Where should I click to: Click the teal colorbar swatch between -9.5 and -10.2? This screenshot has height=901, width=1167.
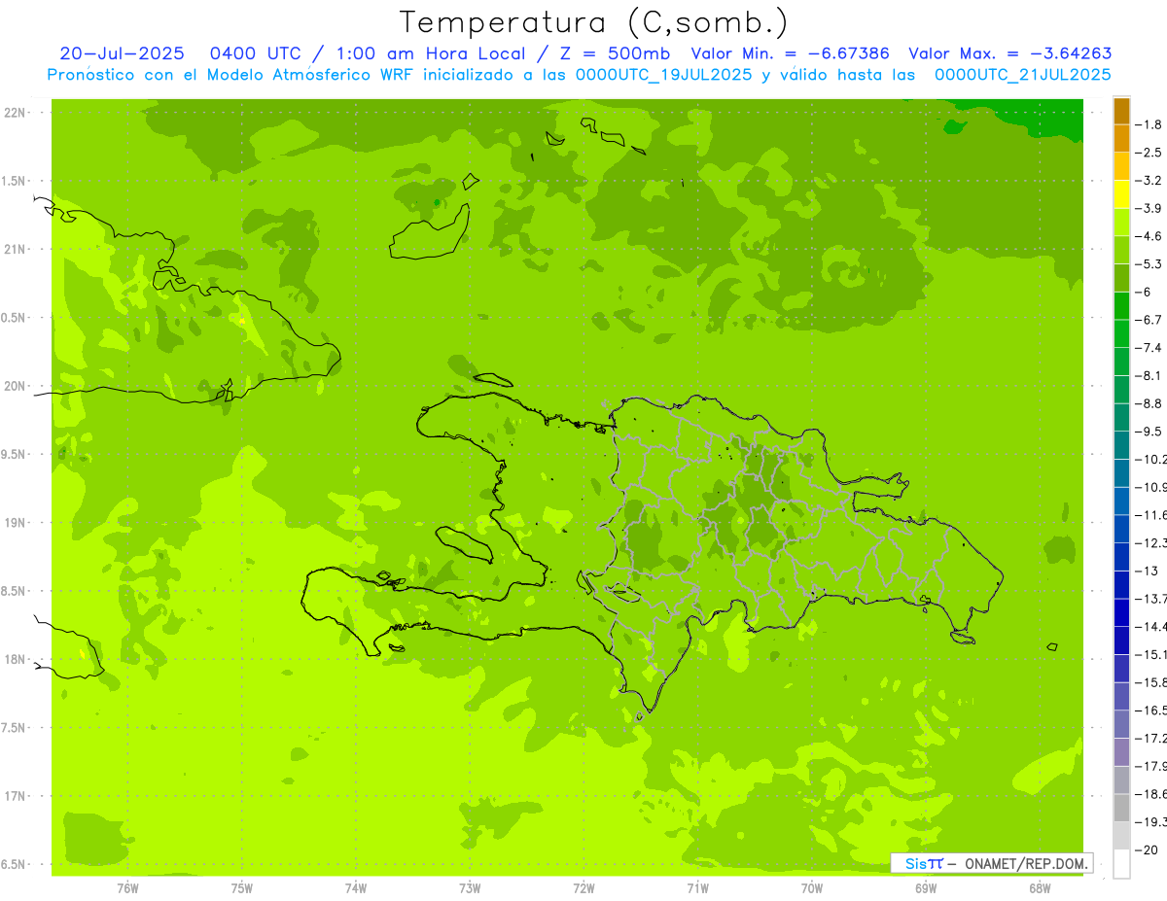(1121, 446)
